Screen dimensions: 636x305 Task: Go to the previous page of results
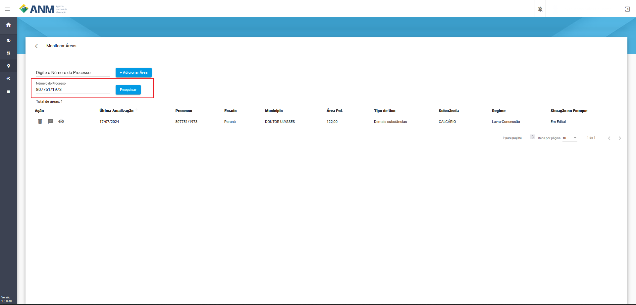point(609,138)
